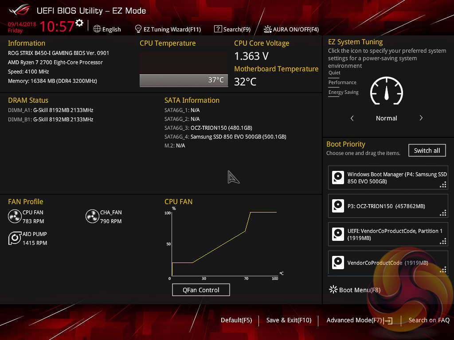Click Motherboard Temperature 32°C value

245,82
